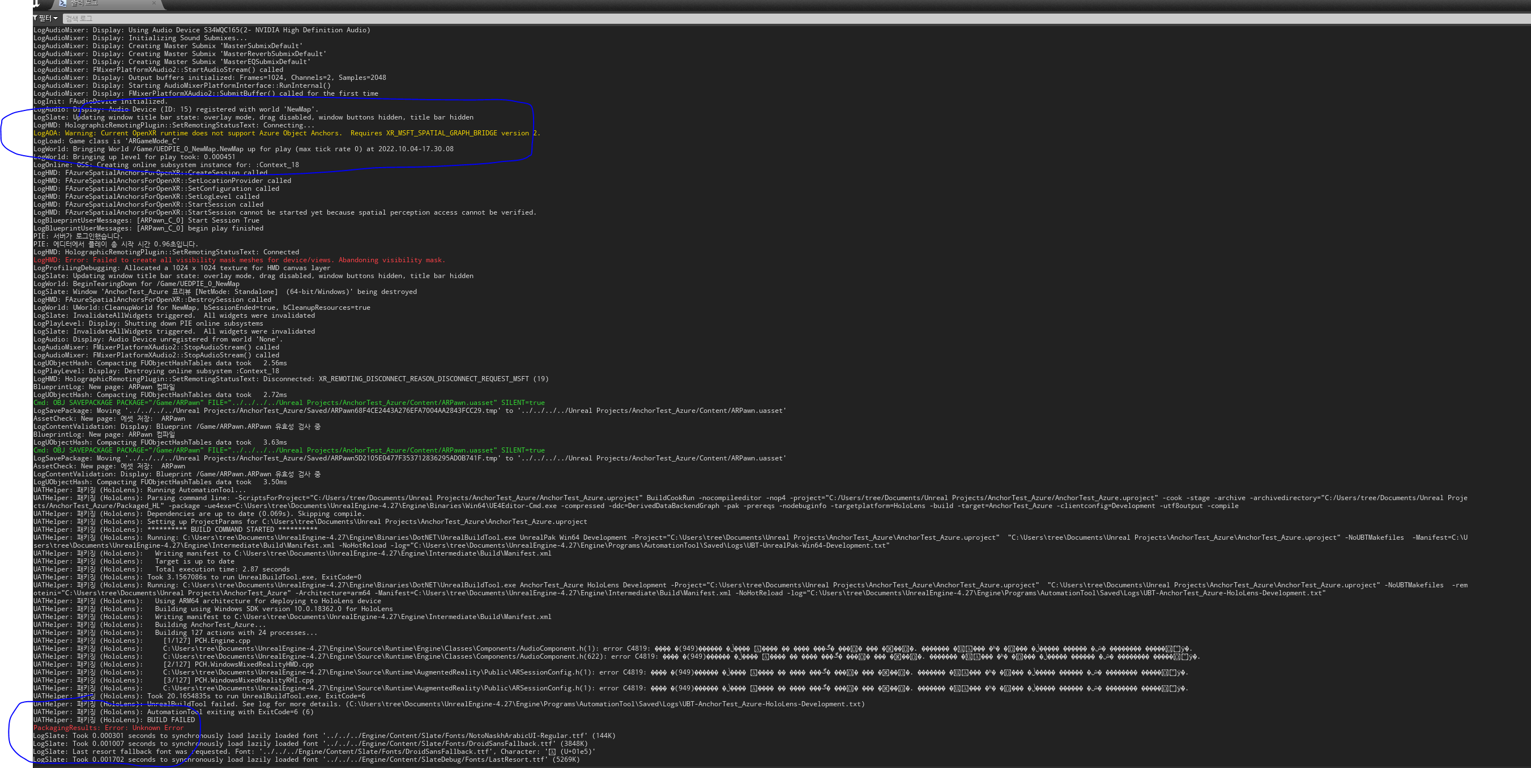Select the red 'Failed to create all visibility mask' error
The image size is (1531, 768).
[239, 260]
